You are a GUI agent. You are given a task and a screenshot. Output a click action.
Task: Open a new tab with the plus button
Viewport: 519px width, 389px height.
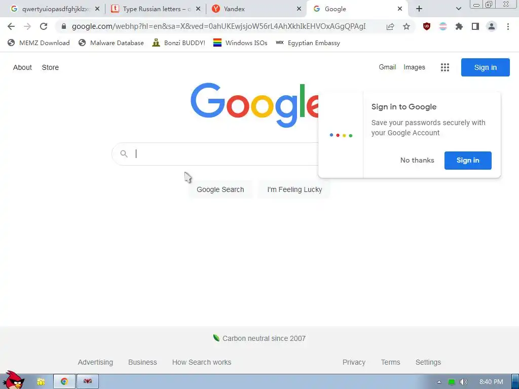(419, 9)
